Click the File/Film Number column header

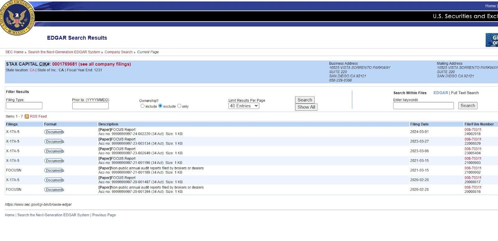(479, 124)
